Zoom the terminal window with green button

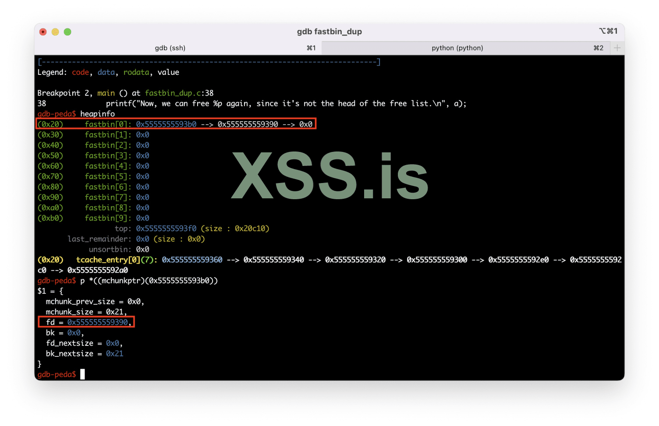point(67,32)
